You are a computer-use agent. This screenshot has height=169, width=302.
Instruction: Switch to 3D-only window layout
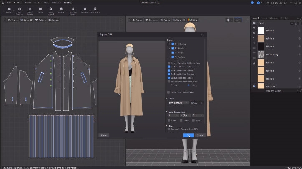(281, 3)
